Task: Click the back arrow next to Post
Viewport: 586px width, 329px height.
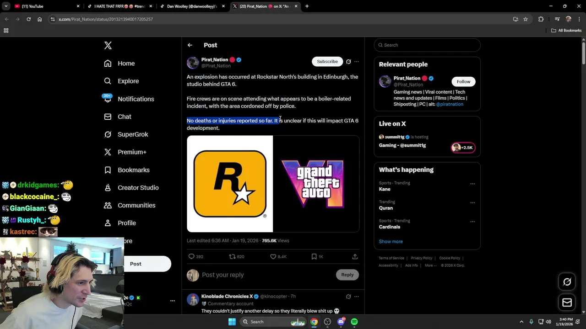Action: coord(190,45)
